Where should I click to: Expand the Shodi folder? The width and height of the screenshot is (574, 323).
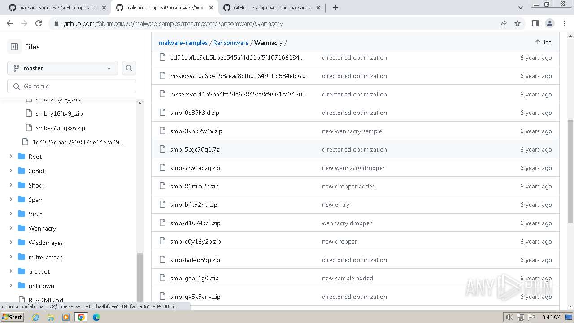pos(11,185)
